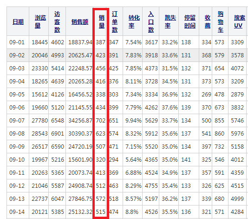
Task: Click entrance count 5912
Action: 151,133
